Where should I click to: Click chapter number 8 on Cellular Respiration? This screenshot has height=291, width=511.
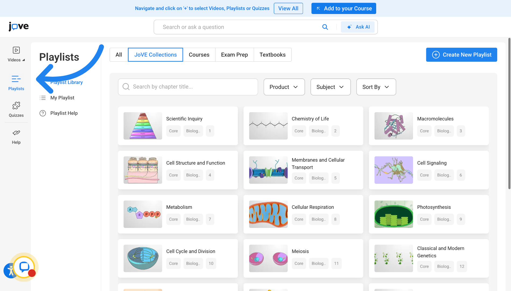coord(335,219)
